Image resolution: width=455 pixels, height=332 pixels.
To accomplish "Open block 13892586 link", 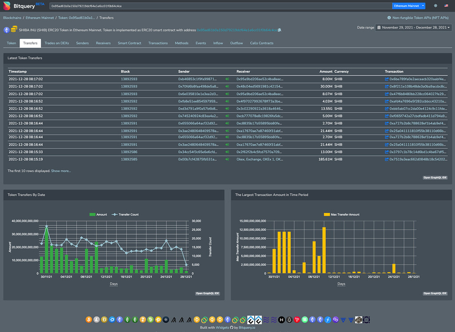I will (129, 152).
